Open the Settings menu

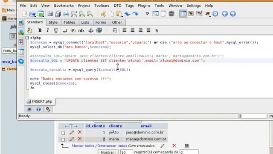(194, 6)
